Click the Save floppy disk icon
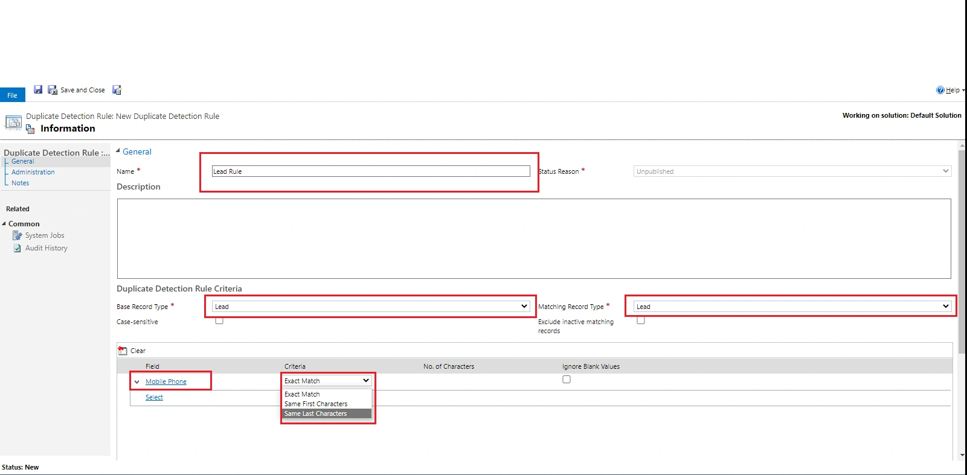Viewport: 967px width, 475px height. point(38,89)
